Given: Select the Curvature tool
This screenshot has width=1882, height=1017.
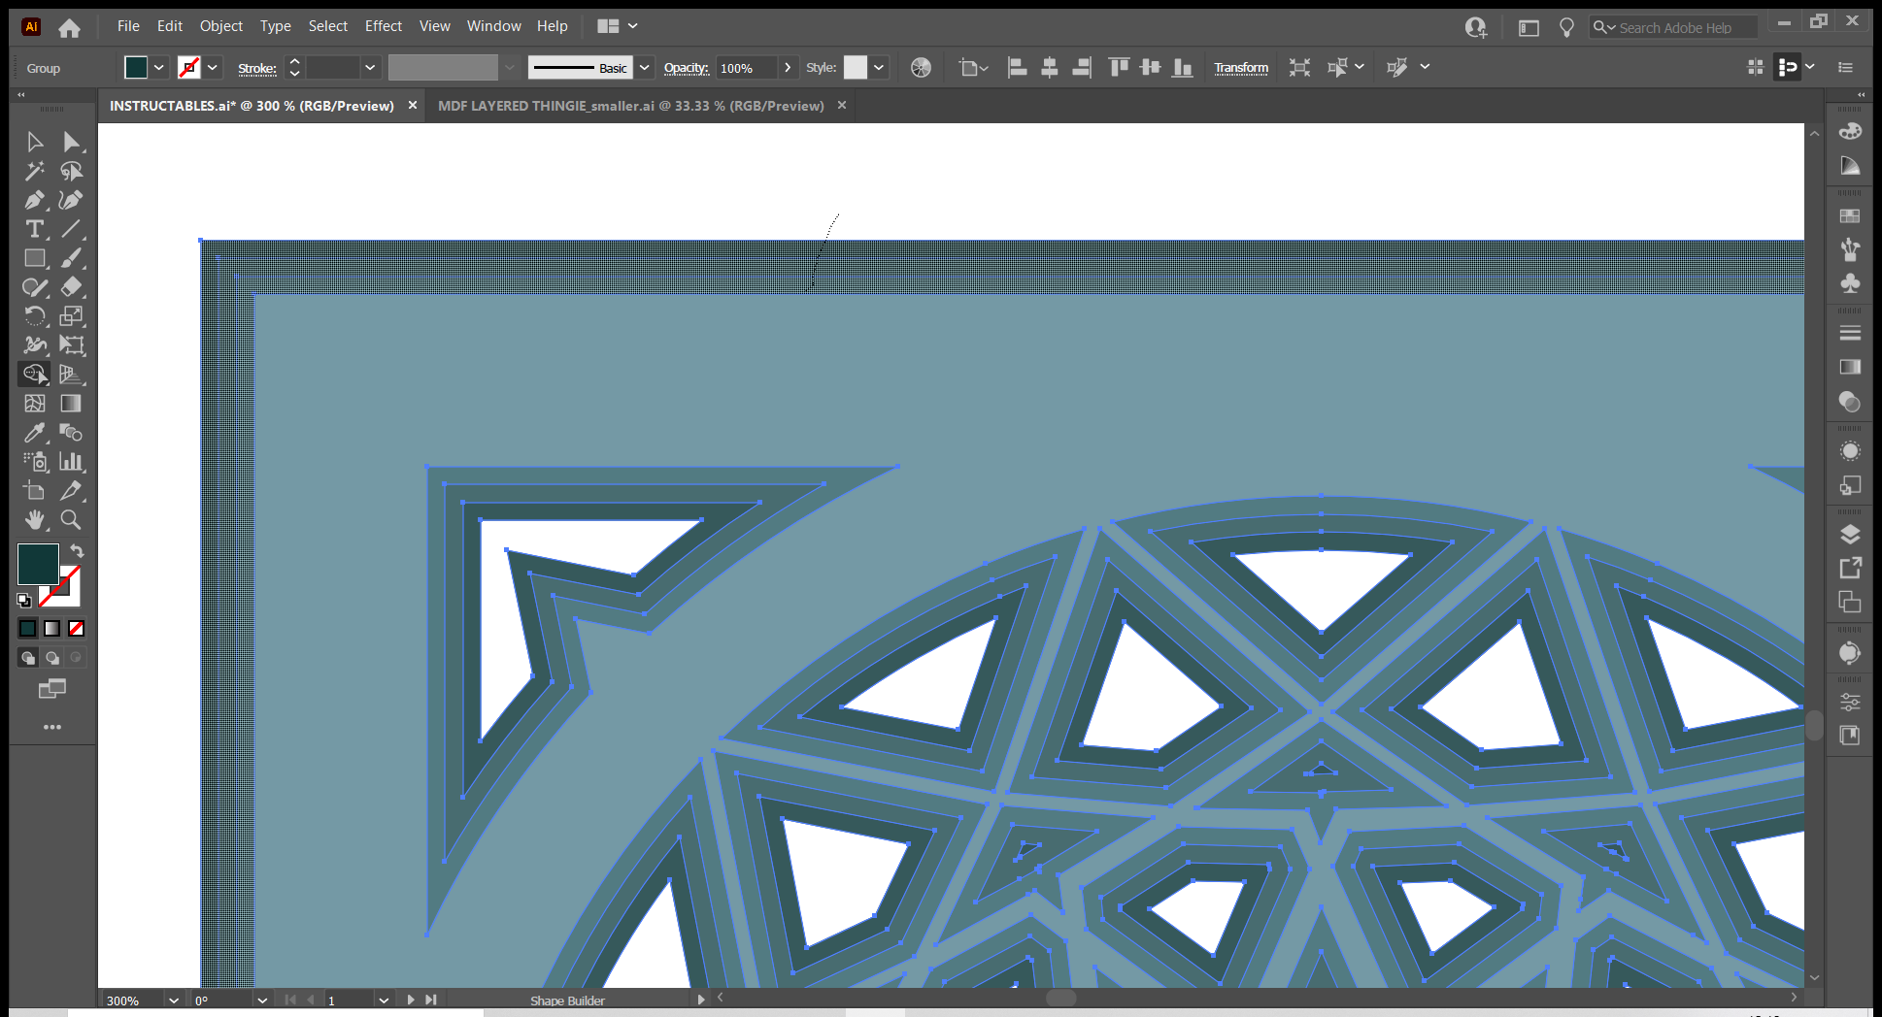Looking at the screenshot, I should [71, 201].
